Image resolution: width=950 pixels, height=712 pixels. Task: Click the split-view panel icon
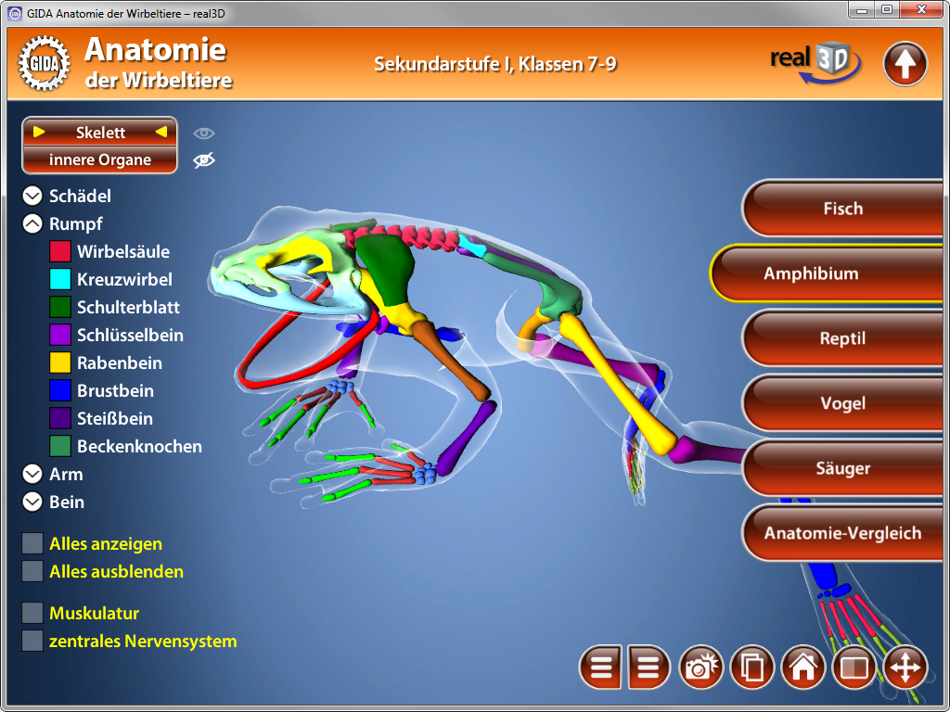coord(854,667)
